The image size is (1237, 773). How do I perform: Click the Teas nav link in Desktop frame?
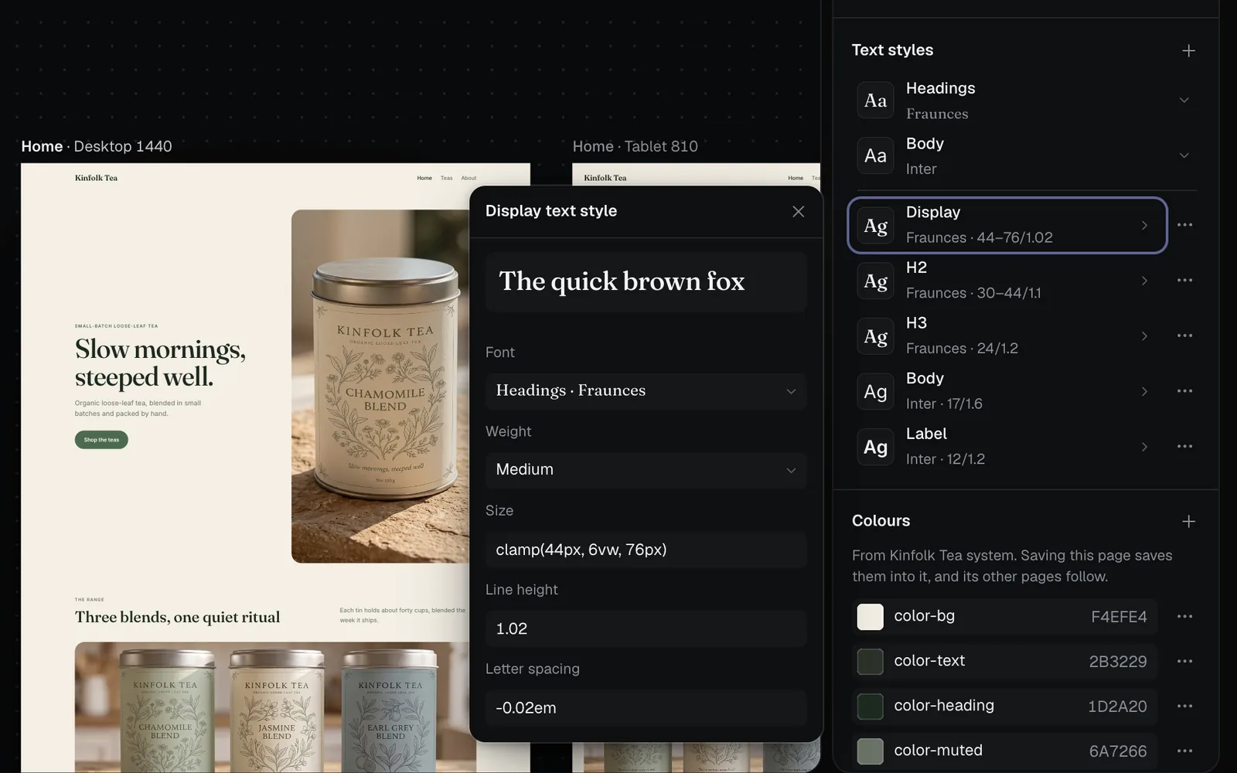coord(447,179)
